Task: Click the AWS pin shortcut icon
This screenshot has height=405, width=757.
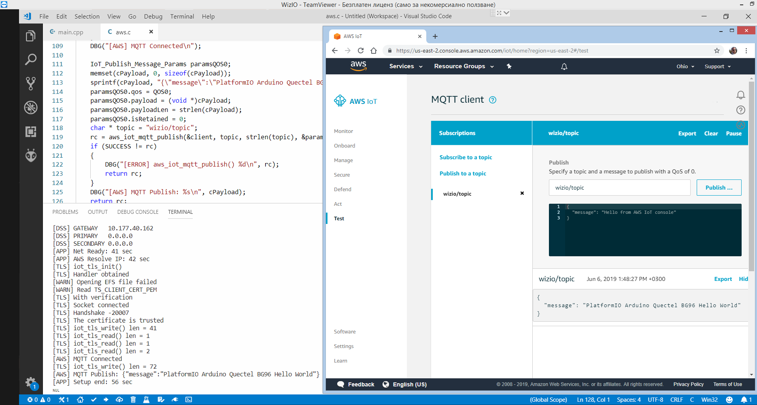Action: pos(509,66)
